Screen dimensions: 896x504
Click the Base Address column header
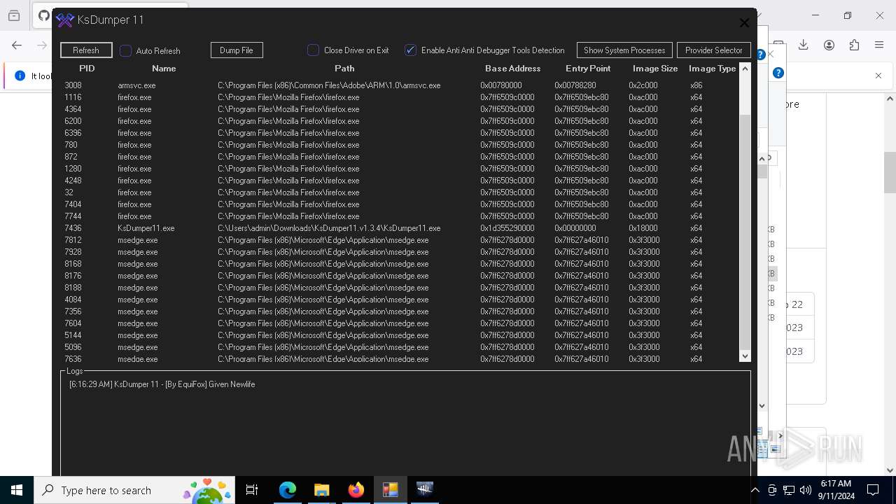pos(513,69)
